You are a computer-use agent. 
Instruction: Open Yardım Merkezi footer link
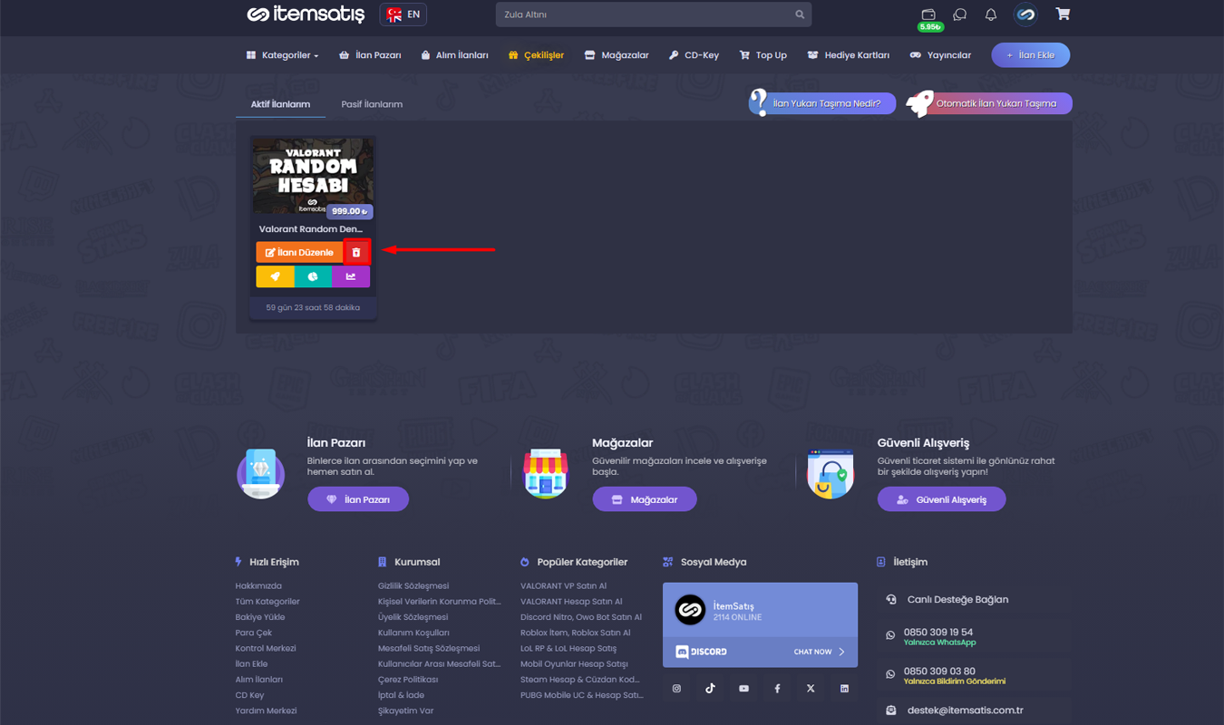click(x=266, y=710)
